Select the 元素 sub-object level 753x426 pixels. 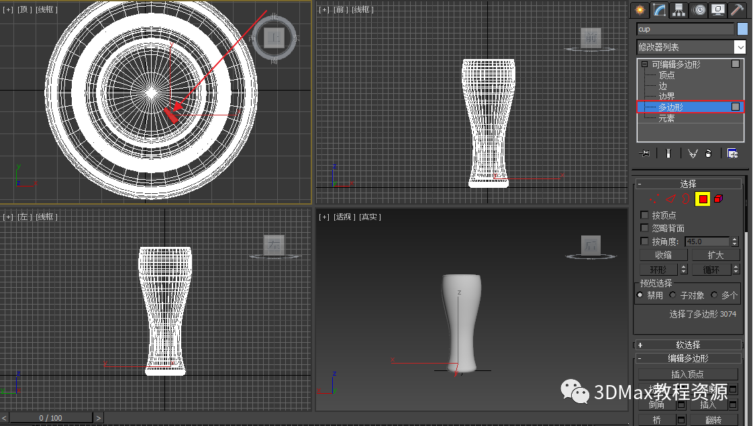pos(666,118)
